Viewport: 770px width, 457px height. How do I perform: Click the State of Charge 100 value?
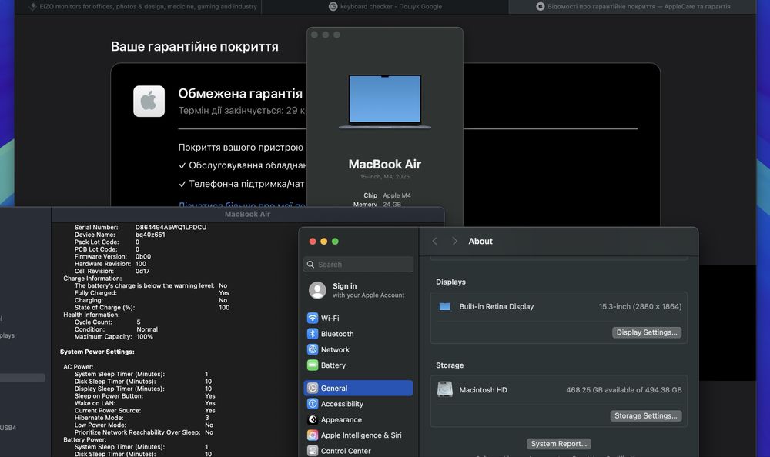tap(224, 307)
